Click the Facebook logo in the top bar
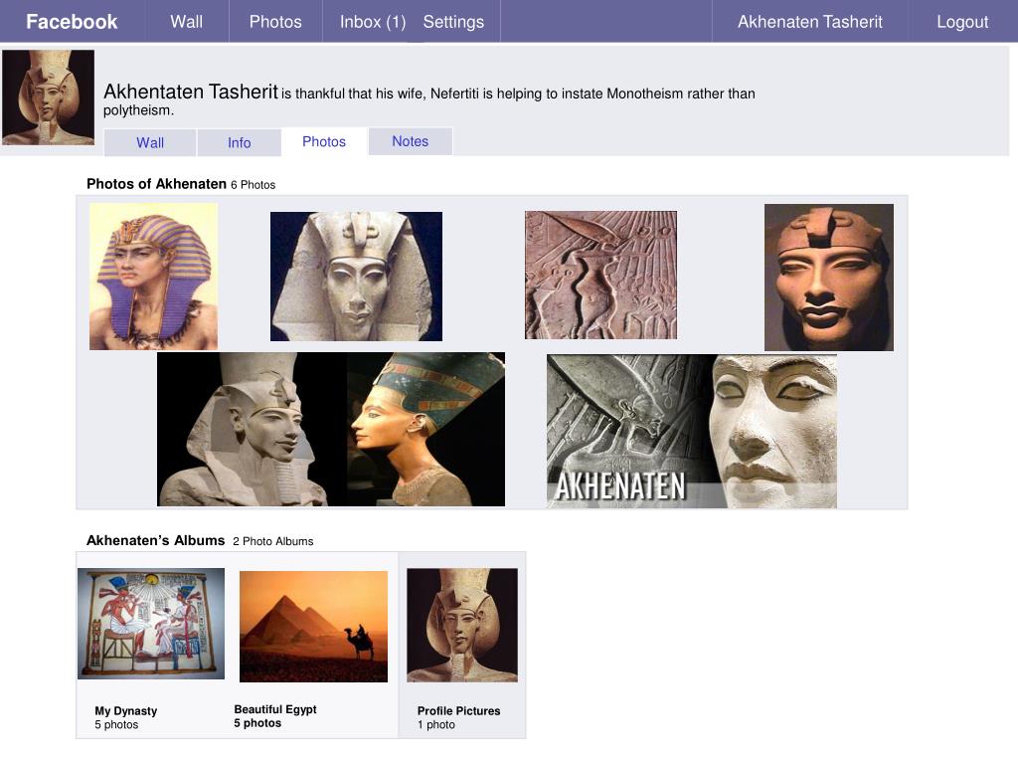1018x764 pixels. point(72,22)
